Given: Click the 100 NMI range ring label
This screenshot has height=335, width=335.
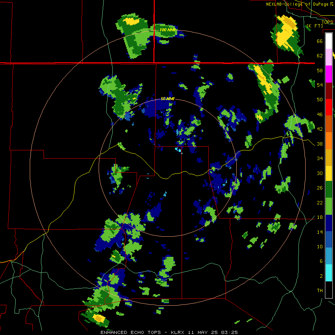Looking at the screenshot, I should tap(168, 30).
